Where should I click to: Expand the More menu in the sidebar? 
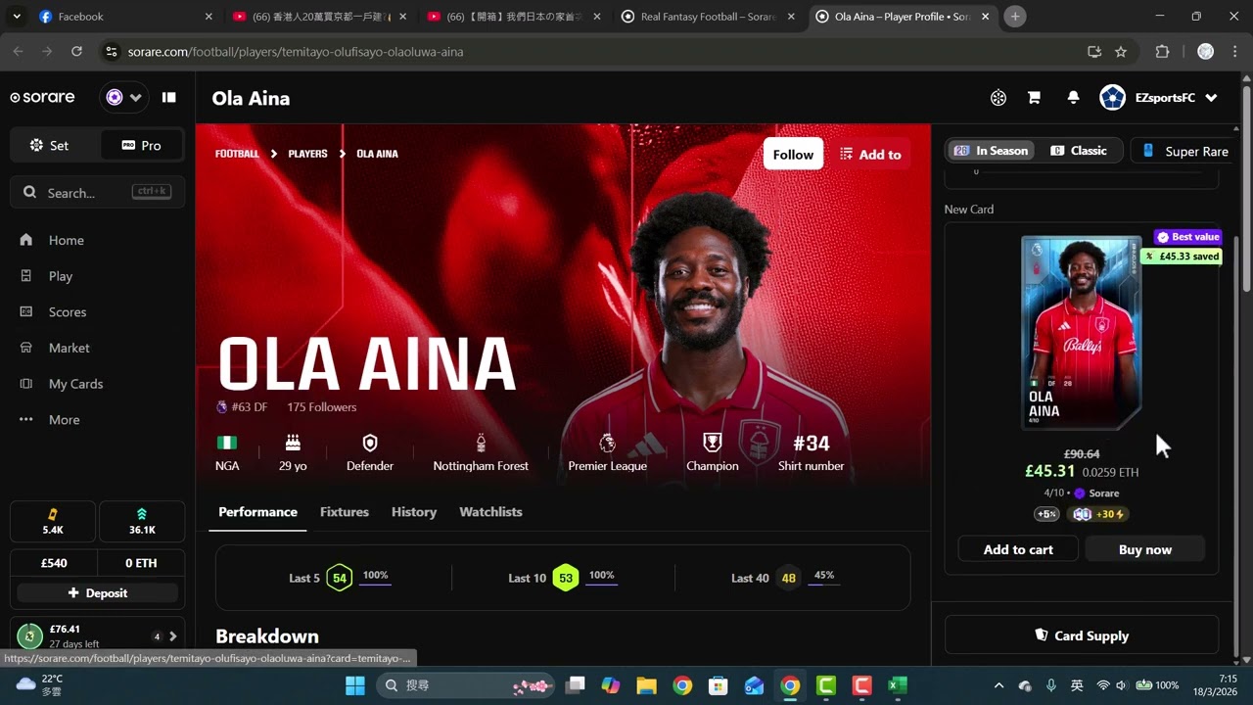pyautogui.click(x=64, y=420)
